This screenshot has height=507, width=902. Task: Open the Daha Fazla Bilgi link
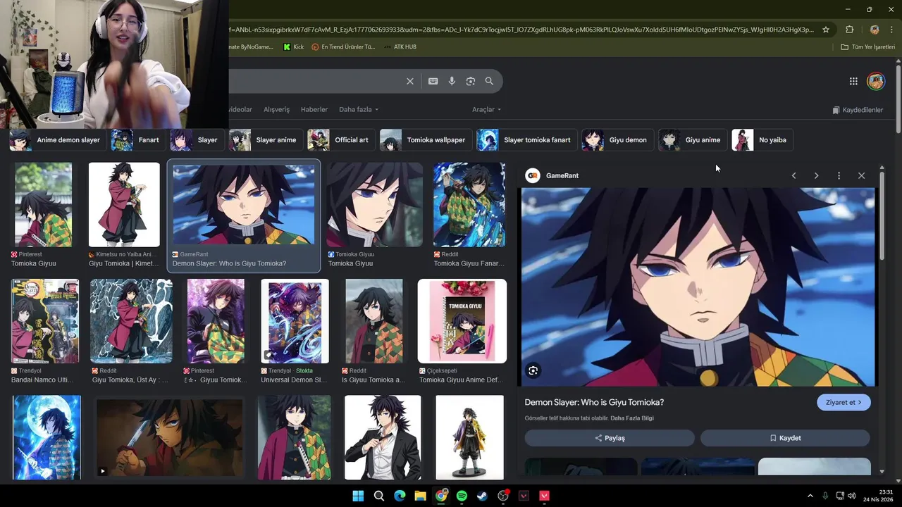coord(632,418)
